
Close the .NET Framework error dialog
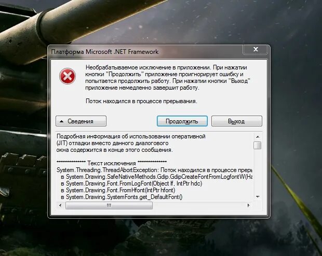tap(256, 49)
